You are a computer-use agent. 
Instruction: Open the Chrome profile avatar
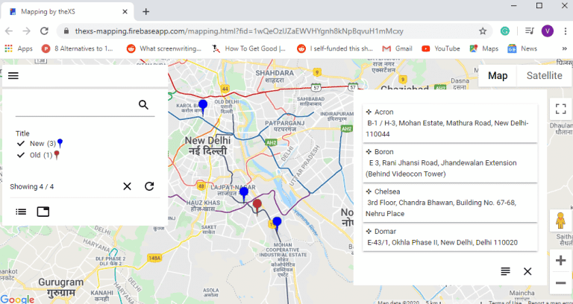pos(548,31)
